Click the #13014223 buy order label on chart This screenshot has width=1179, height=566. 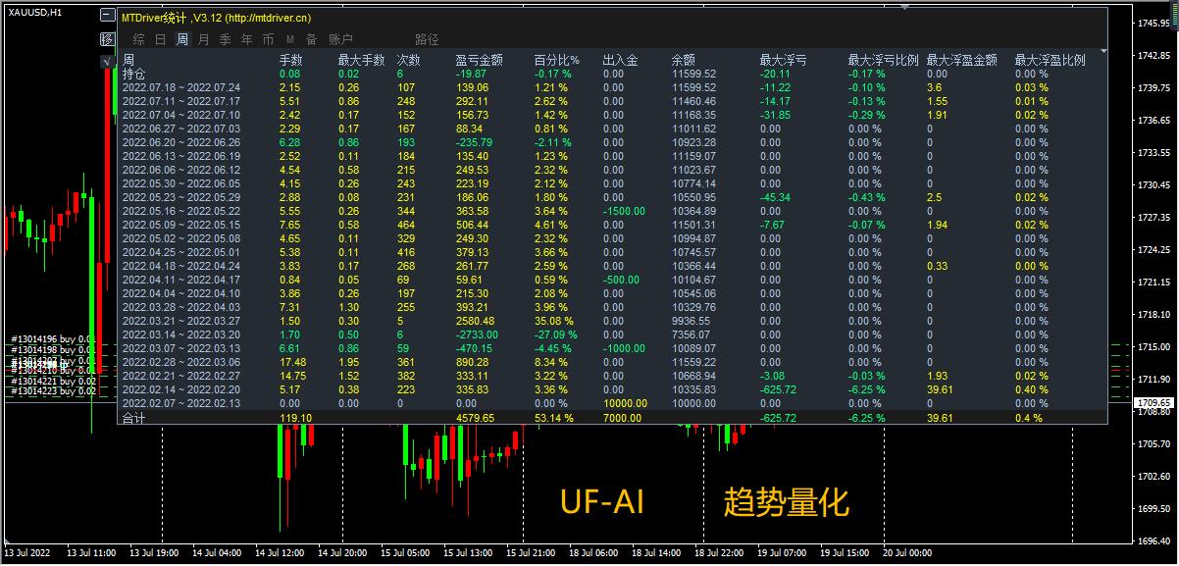click(53, 390)
